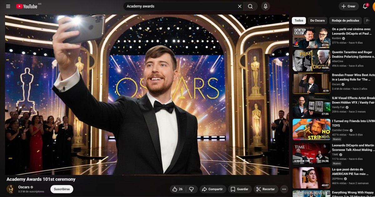Open Quentin Tarantino and Roger Deakins thumbnail
375x197 pixels.
[x=311, y=61]
